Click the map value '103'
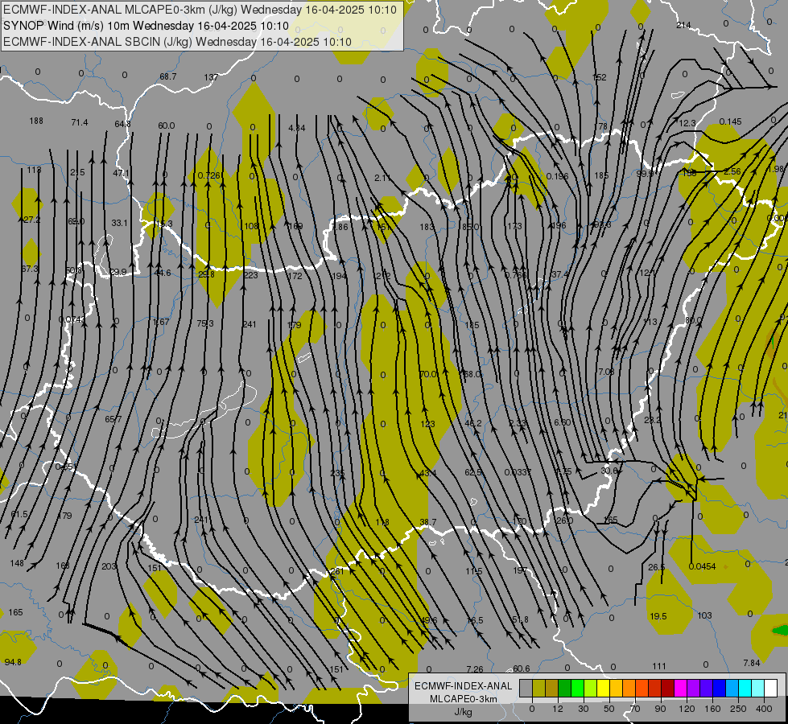Viewport: 788px width, 724px height. click(704, 615)
